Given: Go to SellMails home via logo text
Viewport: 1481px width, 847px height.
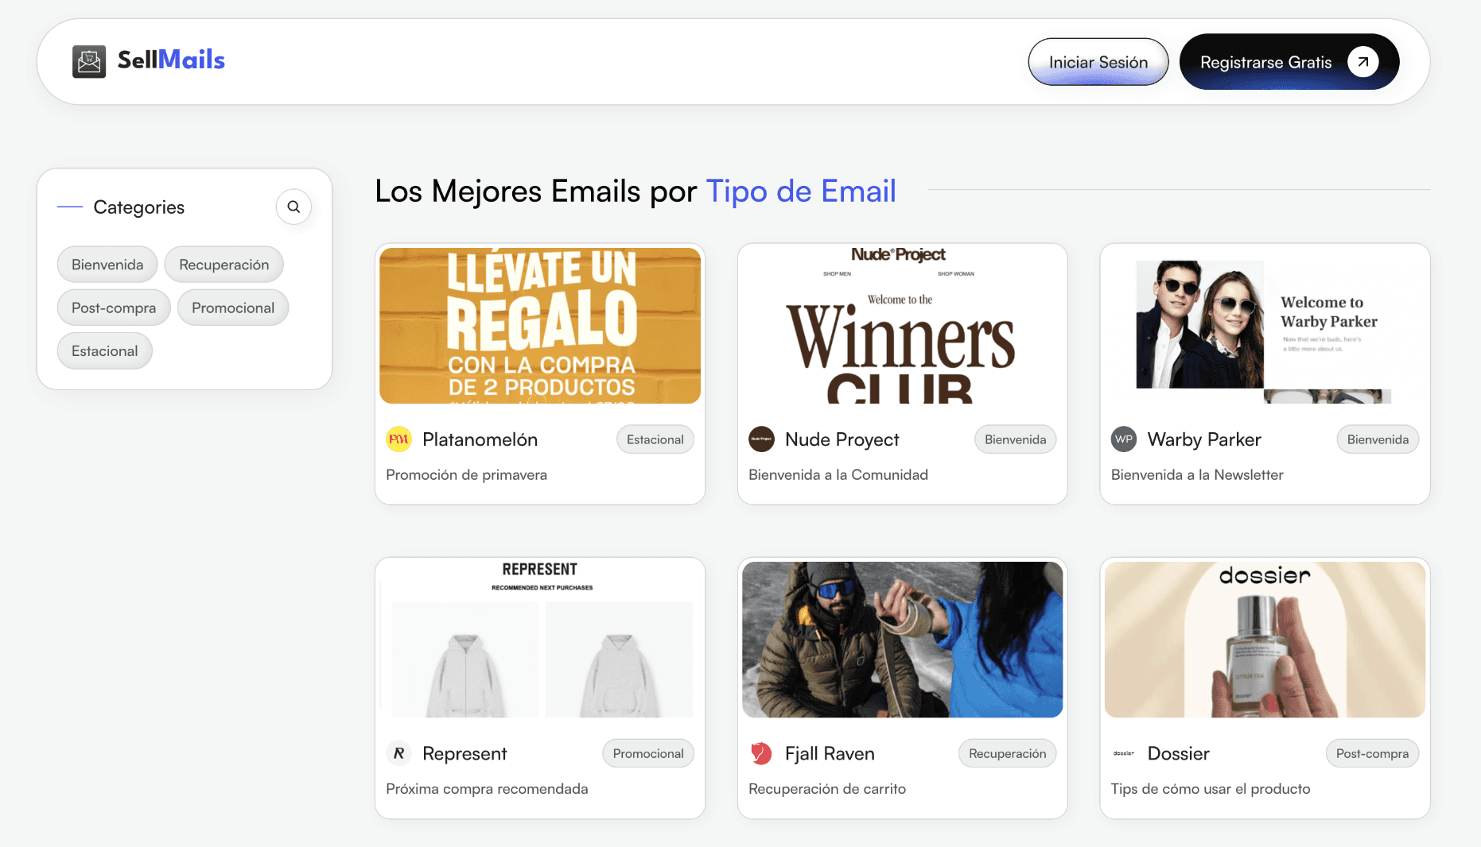Looking at the screenshot, I should 172,60.
